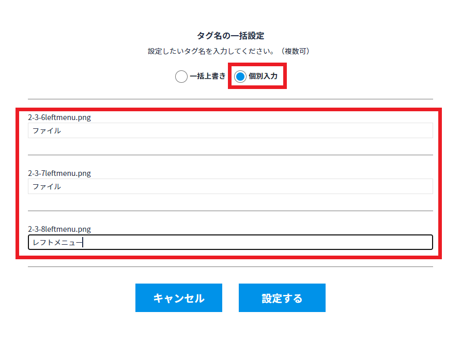Click the divider line below the radio buttons

point(230,99)
